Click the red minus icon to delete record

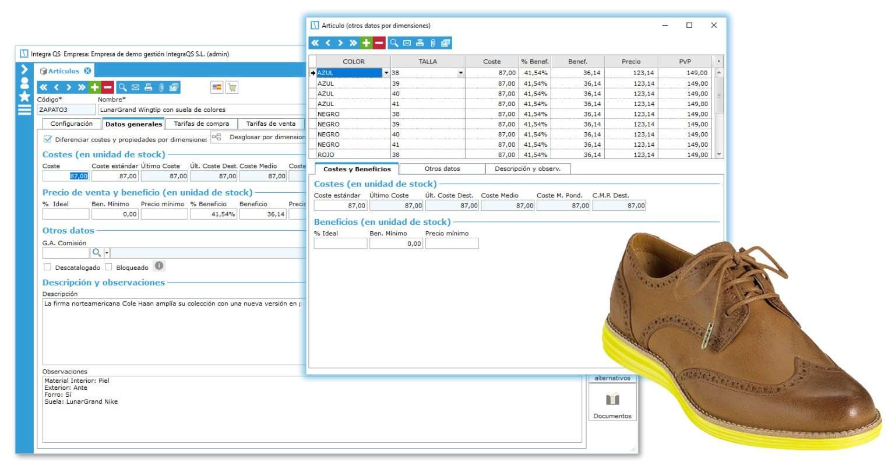coord(379,42)
